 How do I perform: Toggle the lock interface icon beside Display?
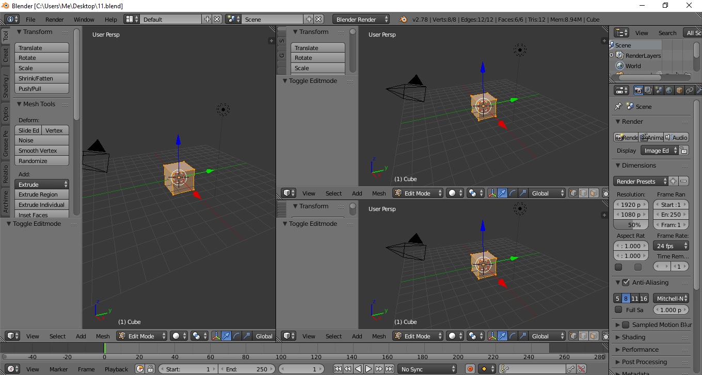point(683,150)
